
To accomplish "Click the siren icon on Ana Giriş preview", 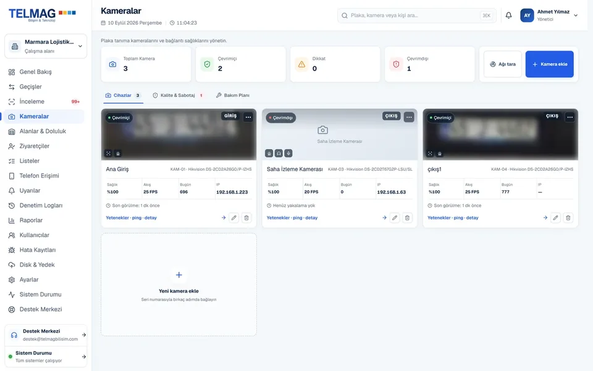I will click(118, 153).
